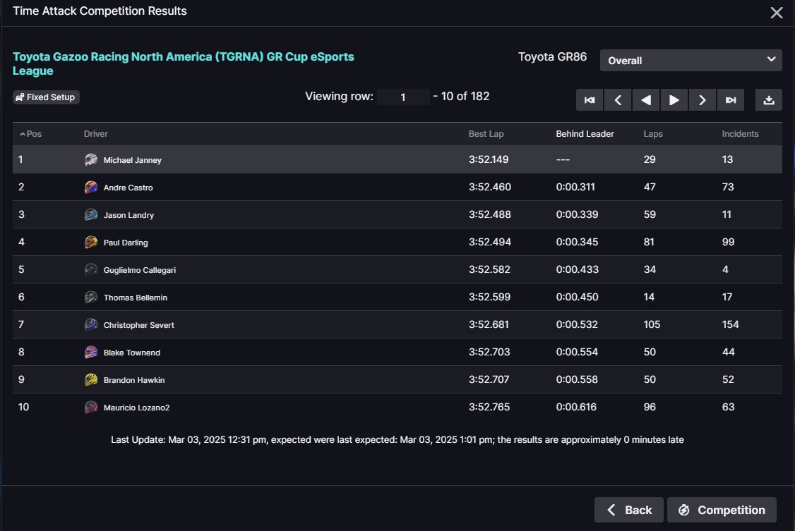Click best lap time 3:52.765

(489, 407)
